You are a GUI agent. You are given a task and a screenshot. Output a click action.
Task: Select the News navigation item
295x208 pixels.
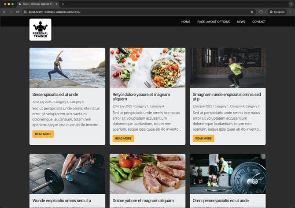pyautogui.click(x=241, y=22)
